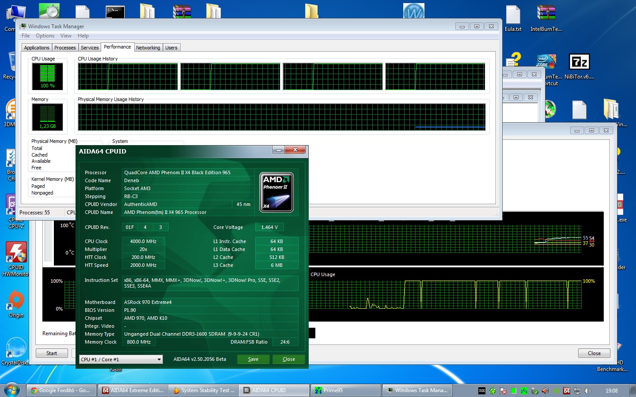Viewport: 636px width, 397px height.
Task: Switch to System Stability Test taskbar button
Action: [204, 390]
